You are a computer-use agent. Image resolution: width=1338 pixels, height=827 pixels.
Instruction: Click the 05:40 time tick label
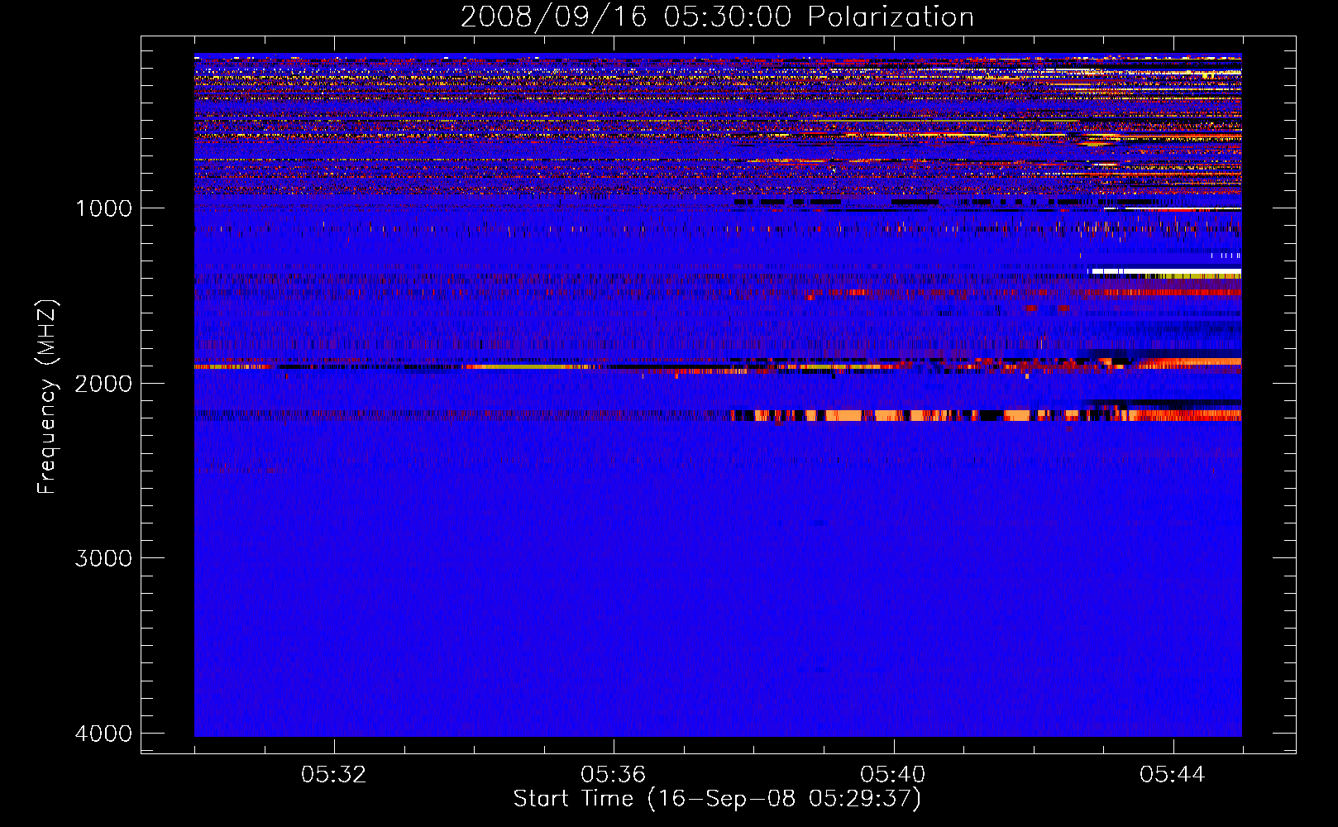coord(893,775)
